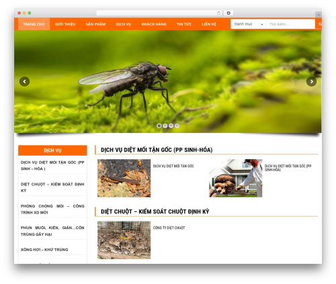Open sidebar link Phun muỗi, kiến, gián
336x284 pixels.
click(x=52, y=231)
